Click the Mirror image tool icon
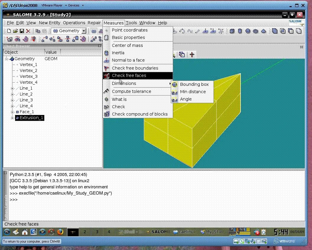The height and width of the screenshot is (250, 312). click(x=68, y=39)
